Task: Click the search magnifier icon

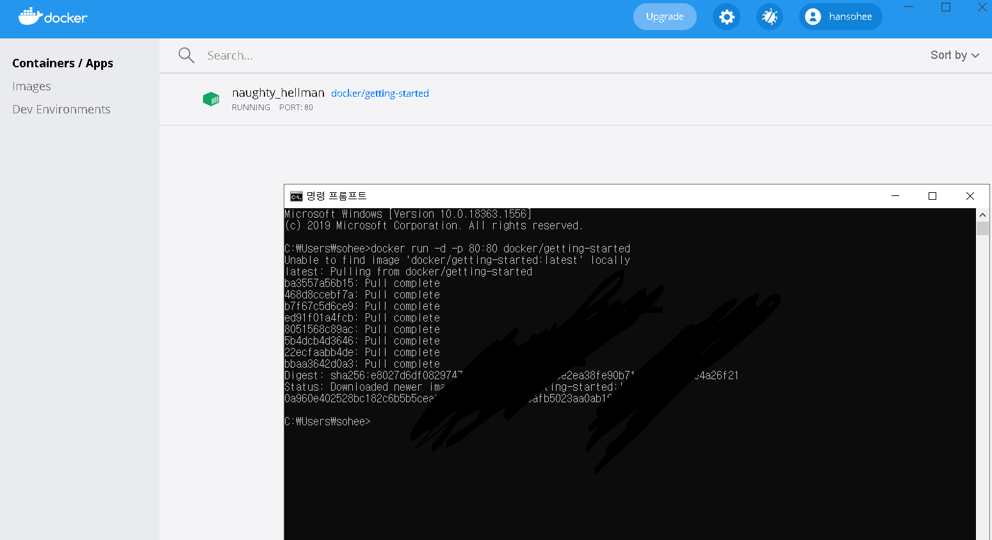Action: click(186, 55)
